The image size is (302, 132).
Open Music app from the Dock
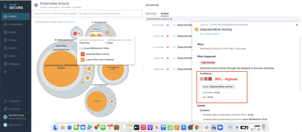point(143,127)
